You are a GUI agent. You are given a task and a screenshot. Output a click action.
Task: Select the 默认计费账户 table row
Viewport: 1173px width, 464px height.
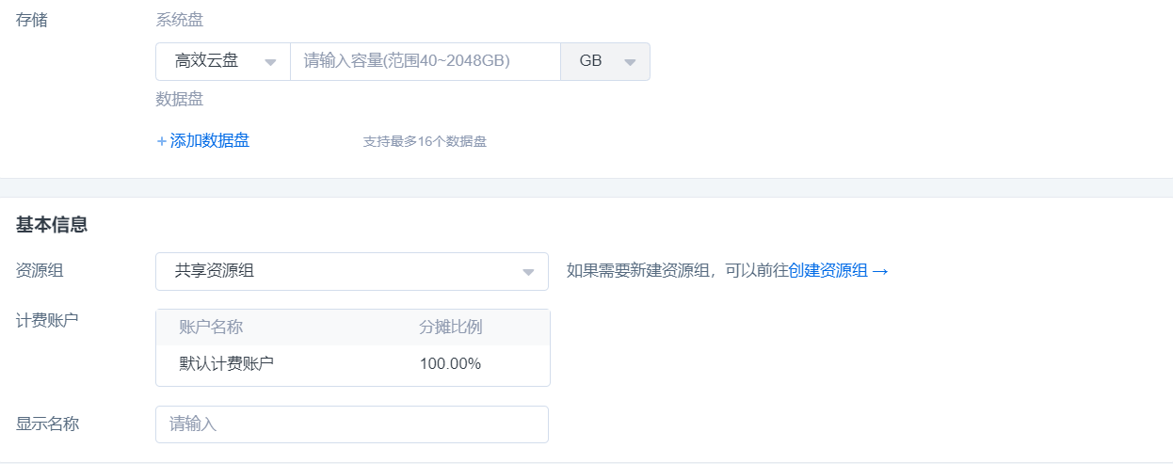tap(352, 364)
